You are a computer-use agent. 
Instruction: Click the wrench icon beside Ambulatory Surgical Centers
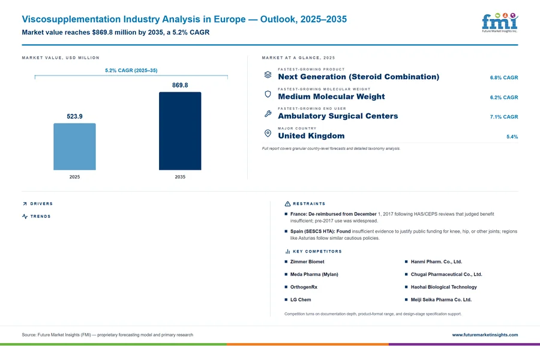[268, 113]
